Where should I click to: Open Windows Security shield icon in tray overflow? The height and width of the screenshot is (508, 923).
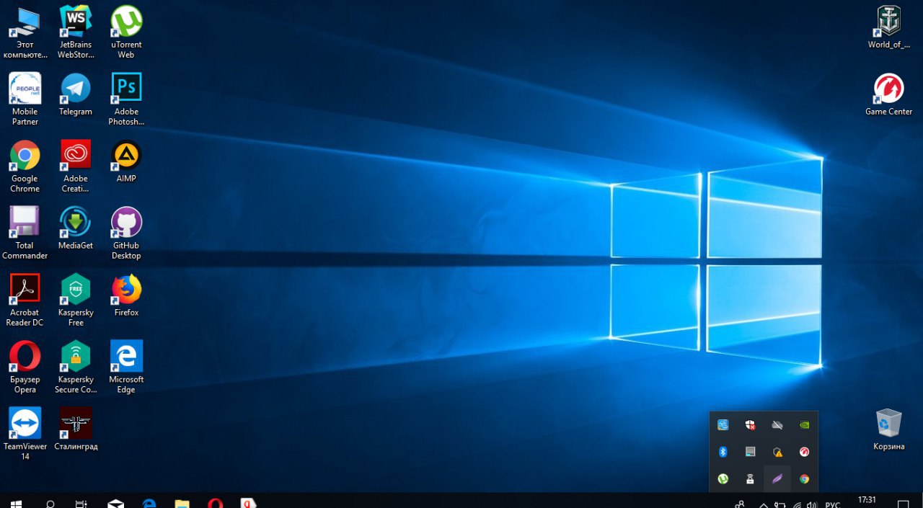[x=750, y=425]
